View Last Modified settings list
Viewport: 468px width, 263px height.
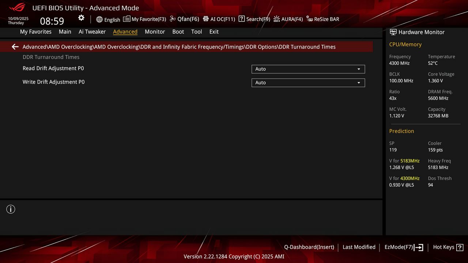pyautogui.click(x=359, y=247)
